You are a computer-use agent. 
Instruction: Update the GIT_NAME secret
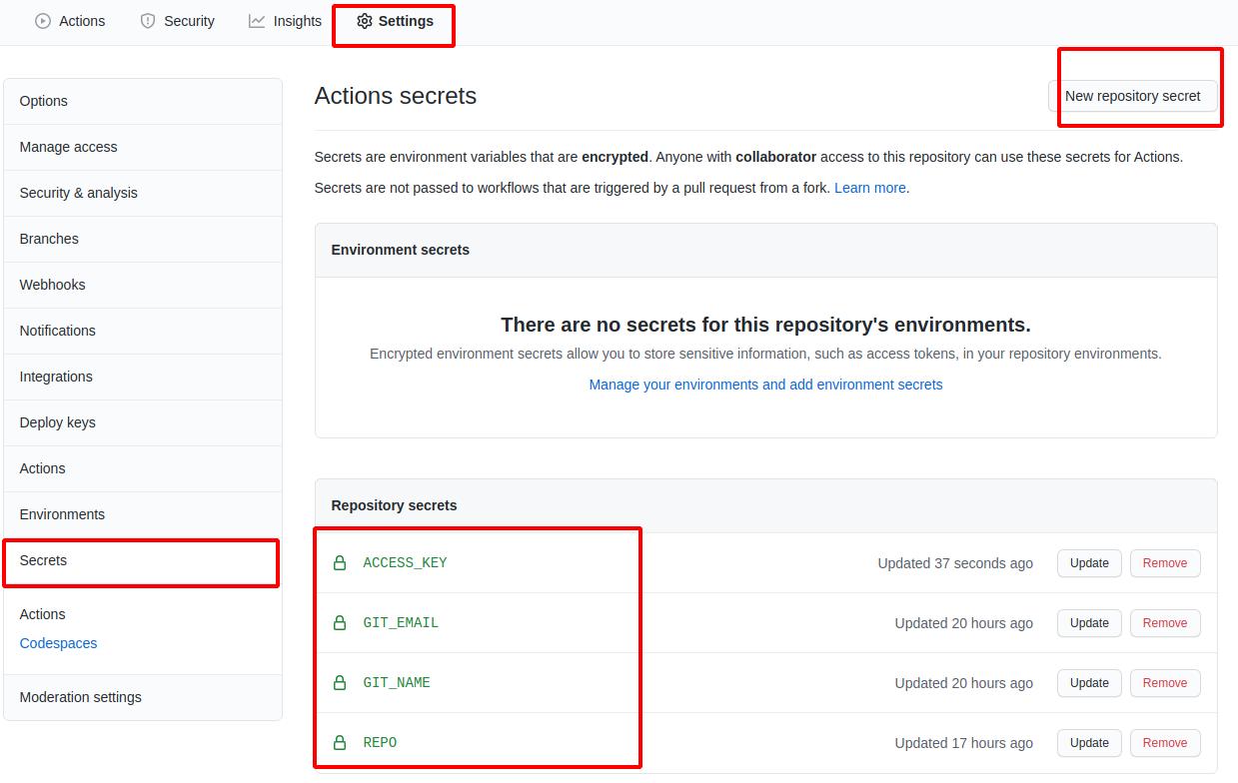1089,683
